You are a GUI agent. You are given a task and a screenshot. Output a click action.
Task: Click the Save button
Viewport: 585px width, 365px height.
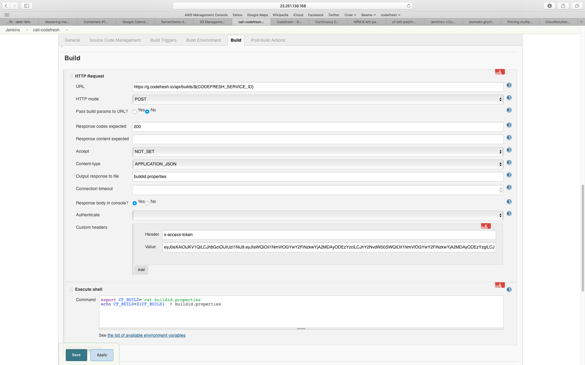(76, 355)
